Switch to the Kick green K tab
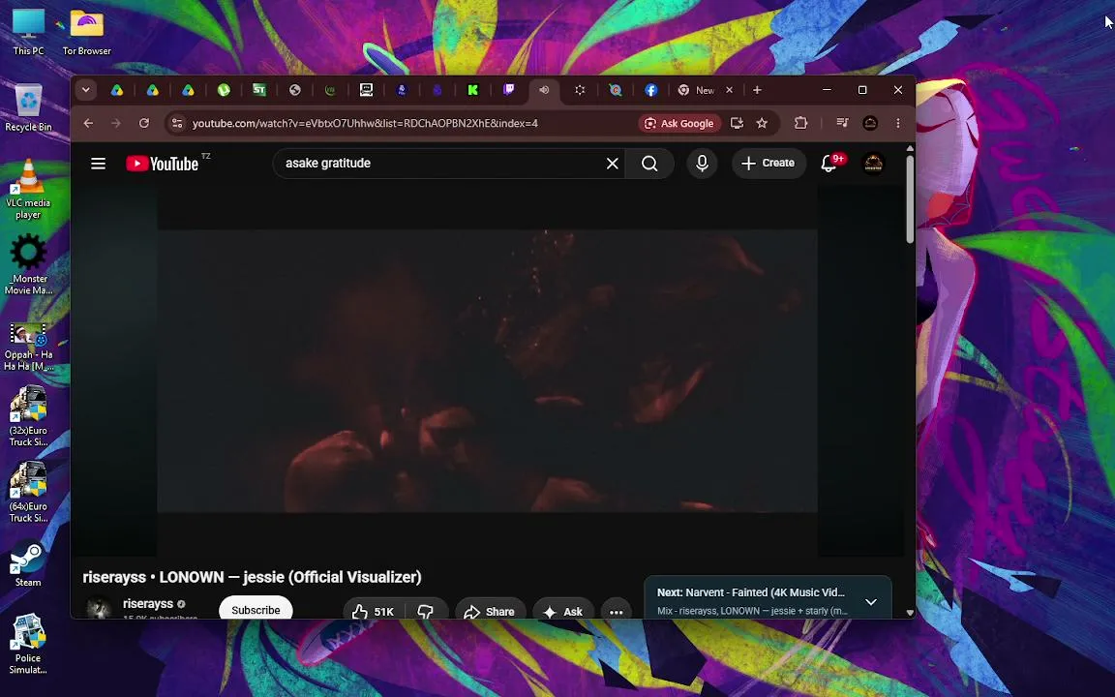Image resolution: width=1115 pixels, height=697 pixels. (x=473, y=90)
